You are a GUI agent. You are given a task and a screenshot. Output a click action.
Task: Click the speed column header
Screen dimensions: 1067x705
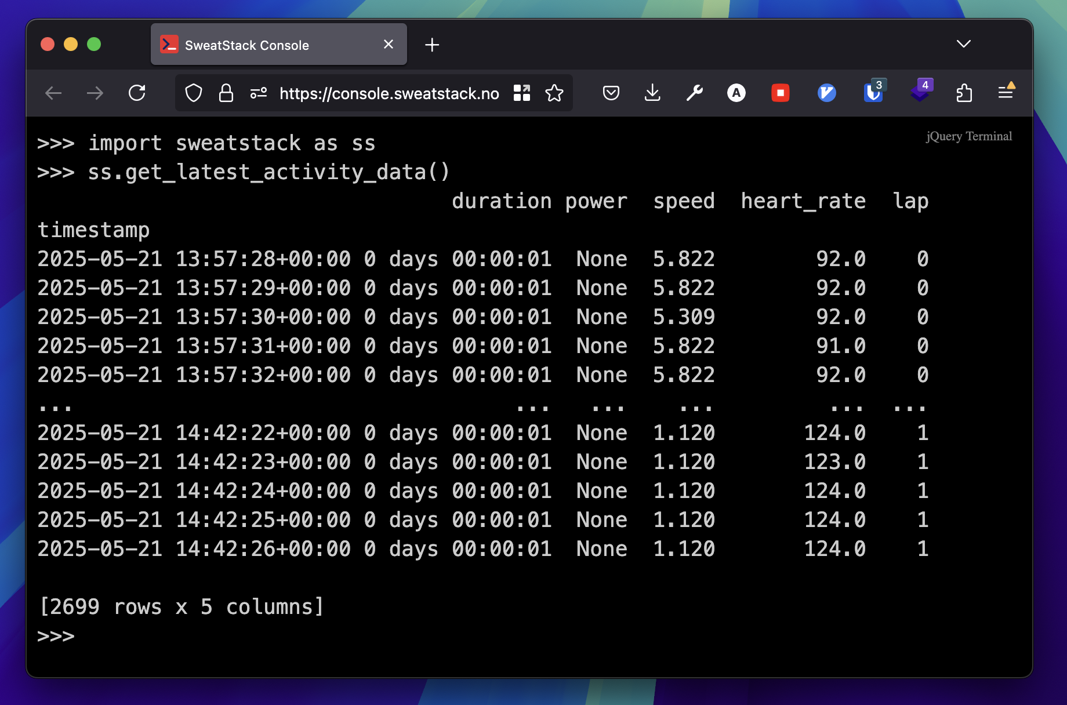pos(684,202)
